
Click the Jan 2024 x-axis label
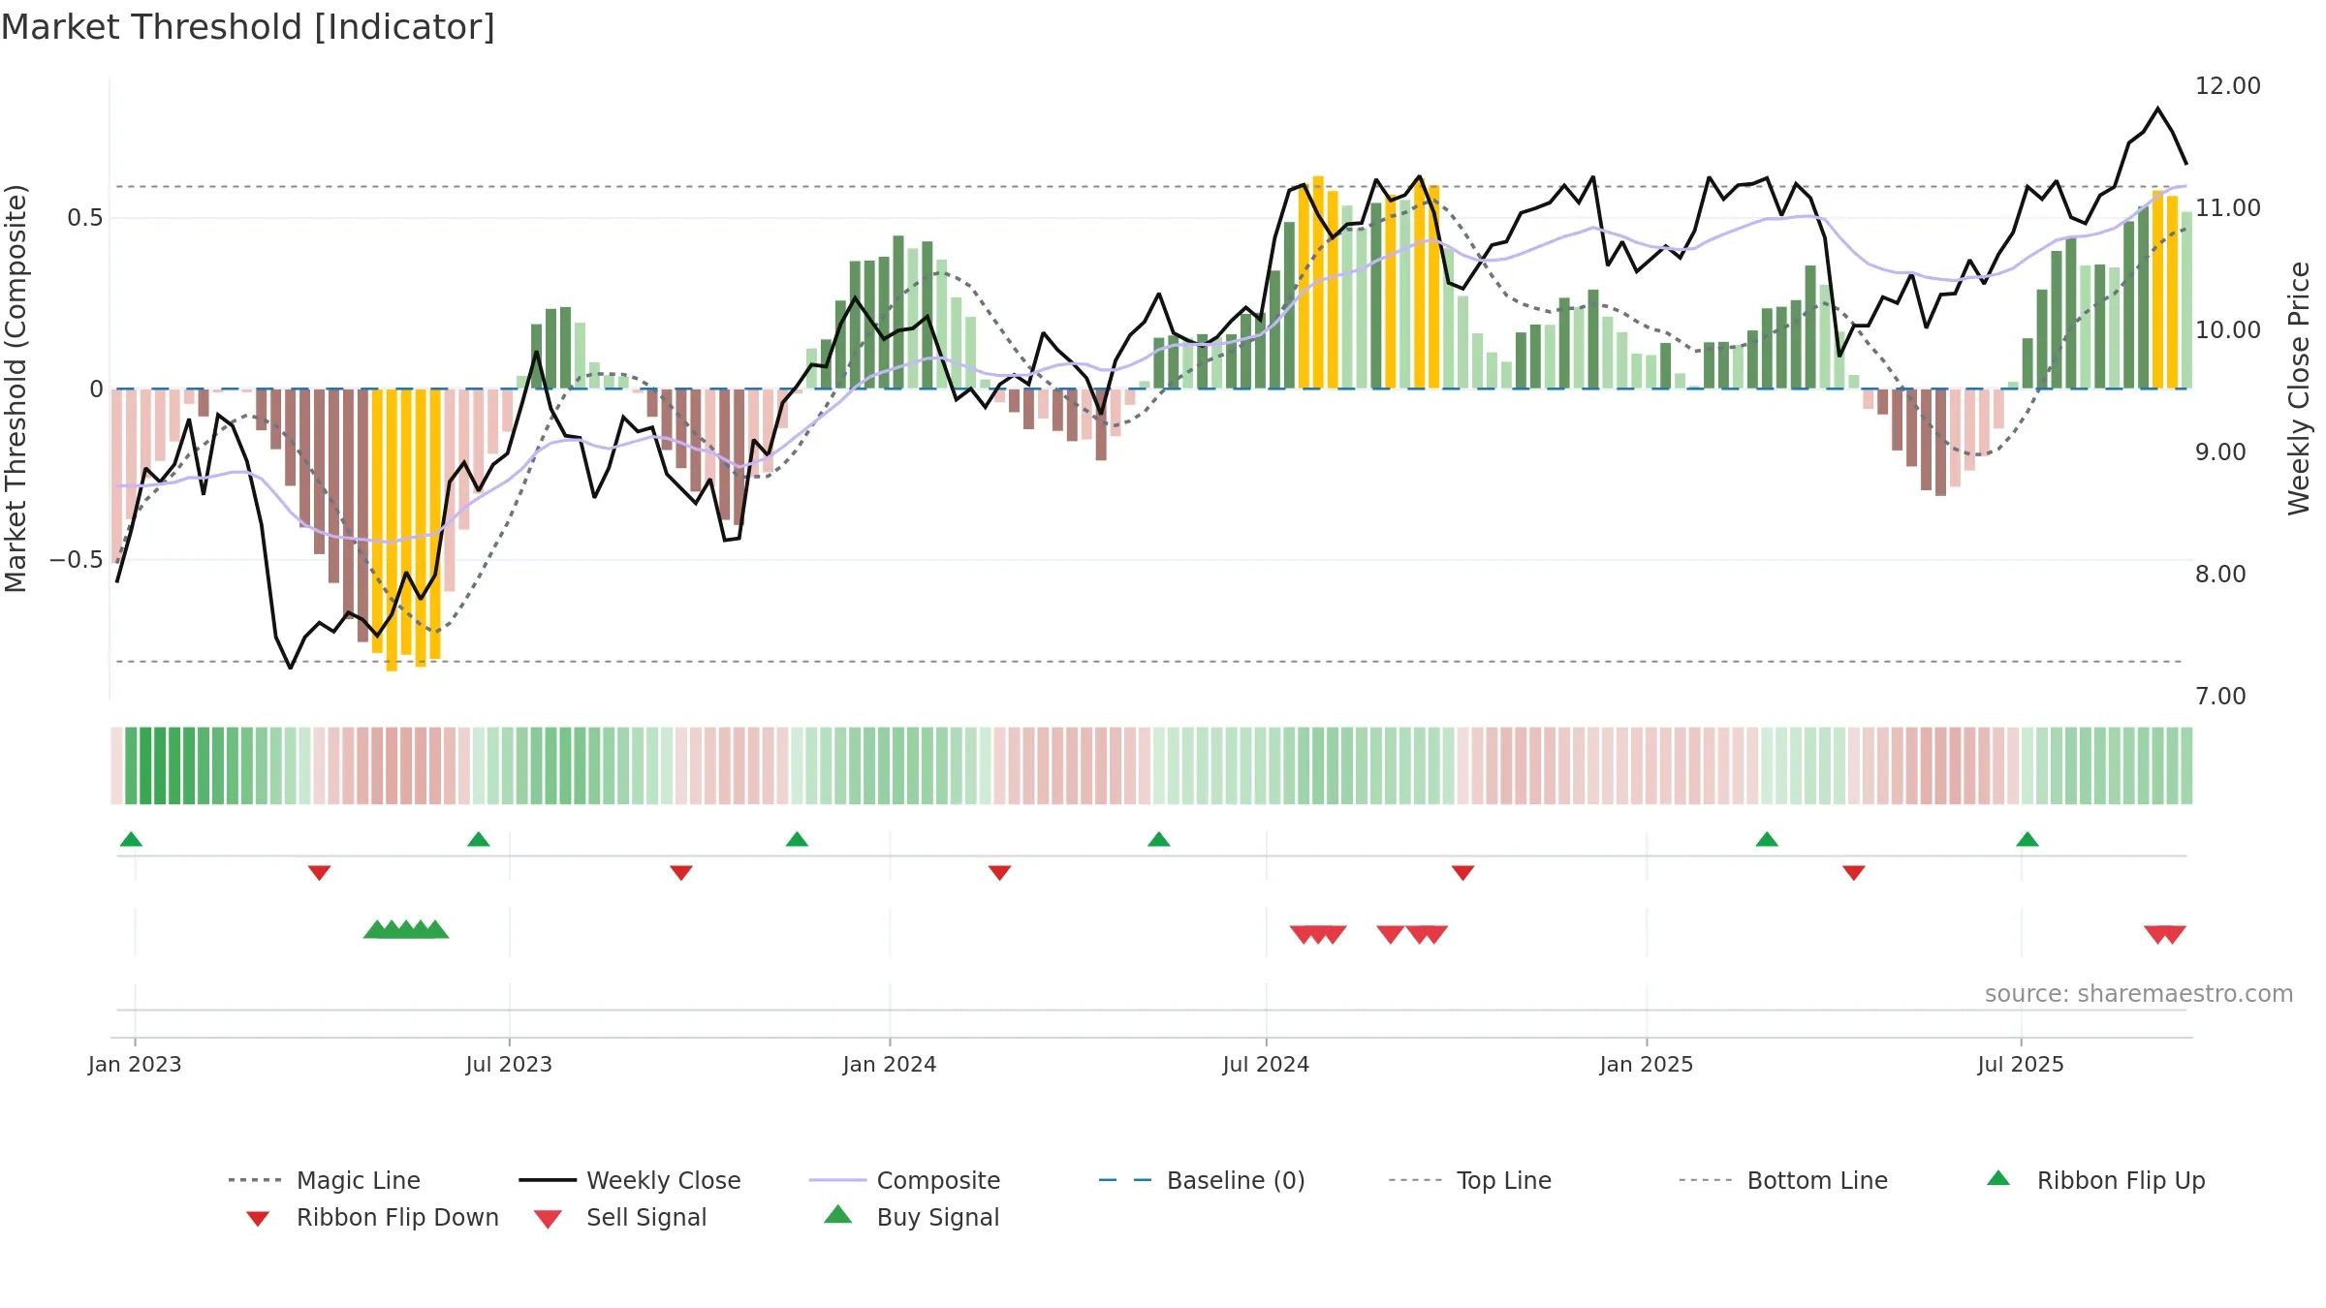coord(890,1064)
